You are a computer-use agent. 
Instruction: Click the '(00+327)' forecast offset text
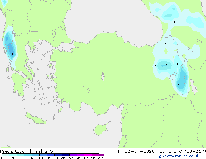[195, 151]
